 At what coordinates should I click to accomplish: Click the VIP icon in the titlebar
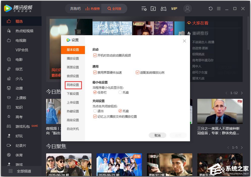click(x=174, y=8)
